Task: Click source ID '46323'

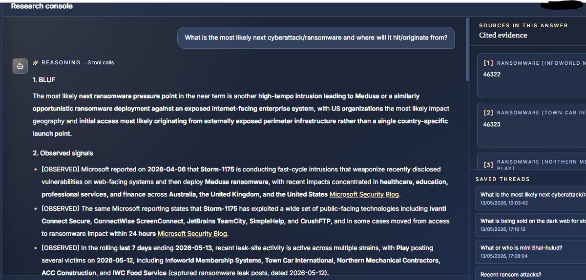Action: pos(492,125)
